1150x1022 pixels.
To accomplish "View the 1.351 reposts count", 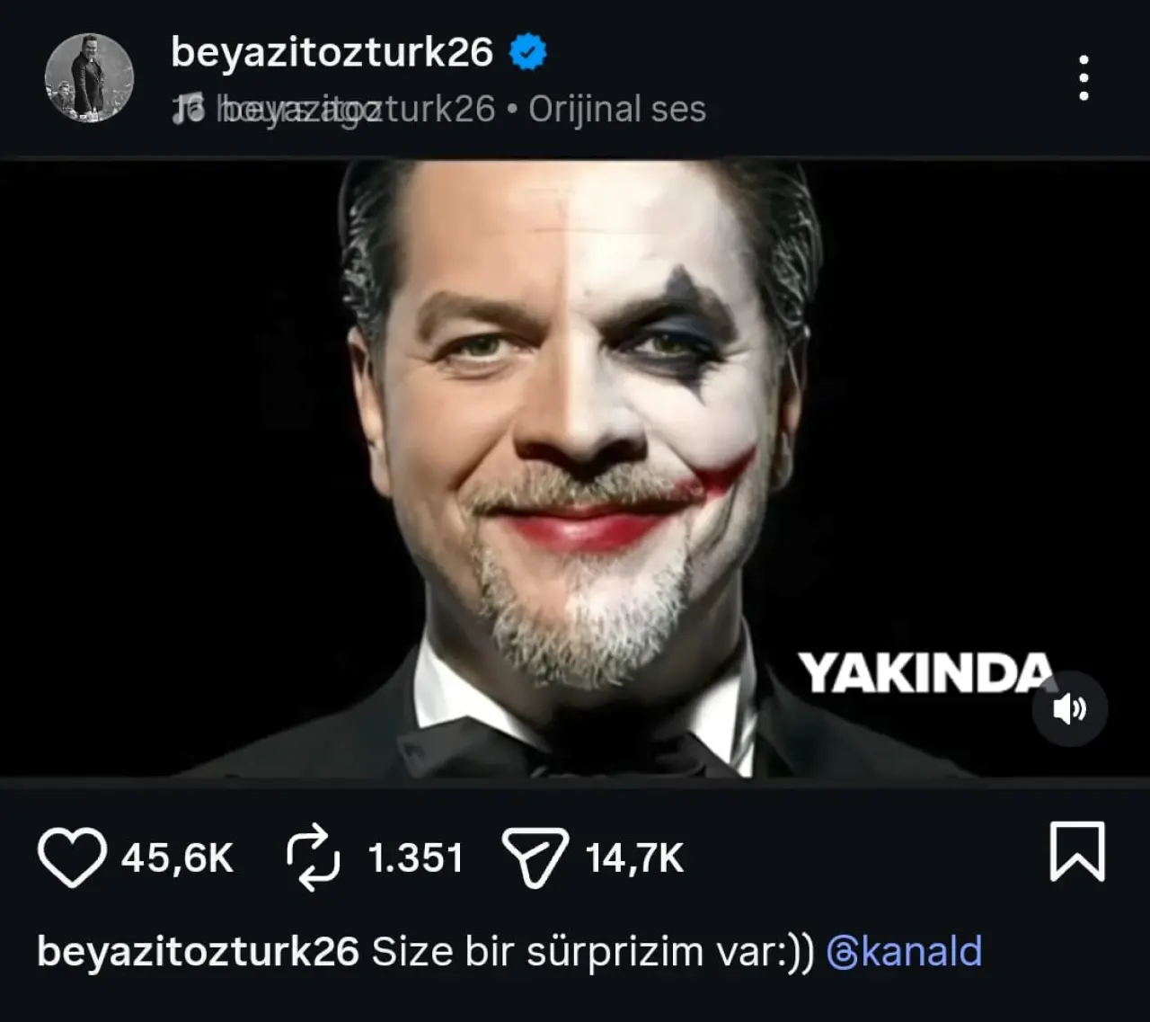I will 415,858.
